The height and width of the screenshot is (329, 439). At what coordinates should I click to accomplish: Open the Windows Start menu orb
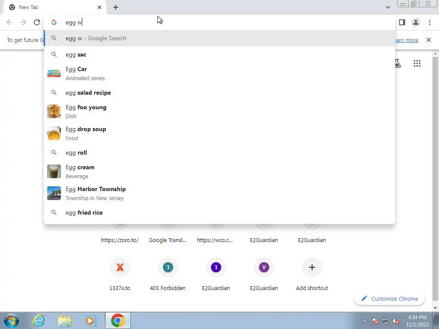12,320
